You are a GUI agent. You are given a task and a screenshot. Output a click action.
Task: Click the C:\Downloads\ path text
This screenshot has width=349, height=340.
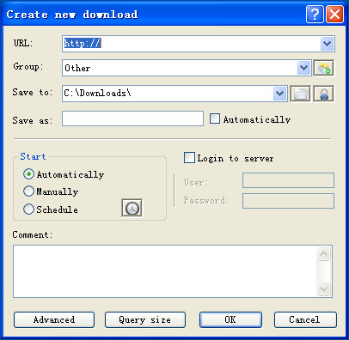click(x=97, y=93)
